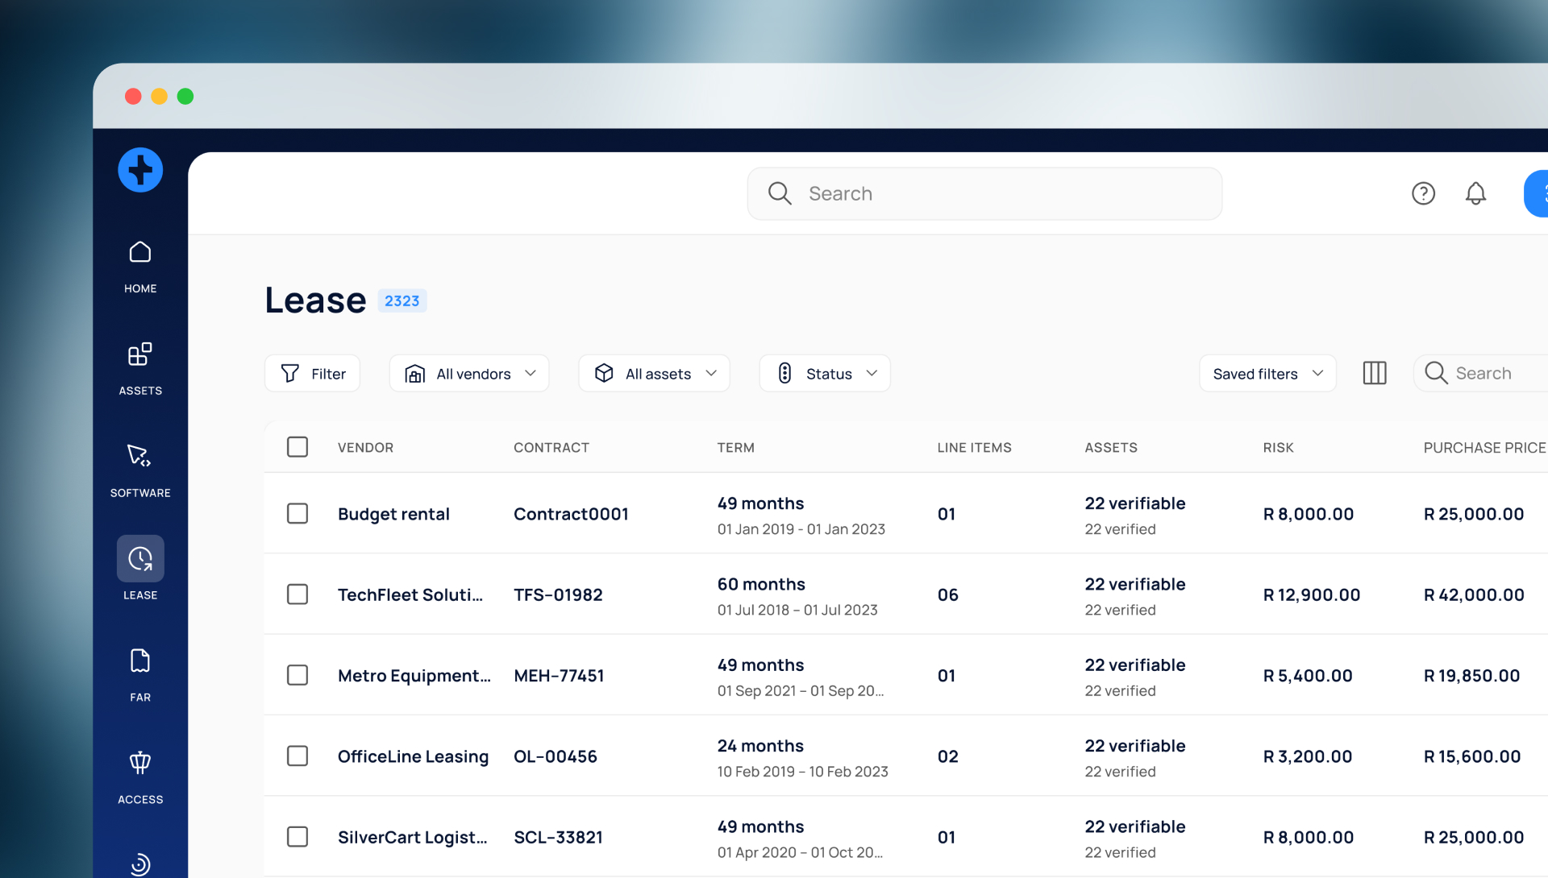Toggle the select-all checkbox in table header

298,447
